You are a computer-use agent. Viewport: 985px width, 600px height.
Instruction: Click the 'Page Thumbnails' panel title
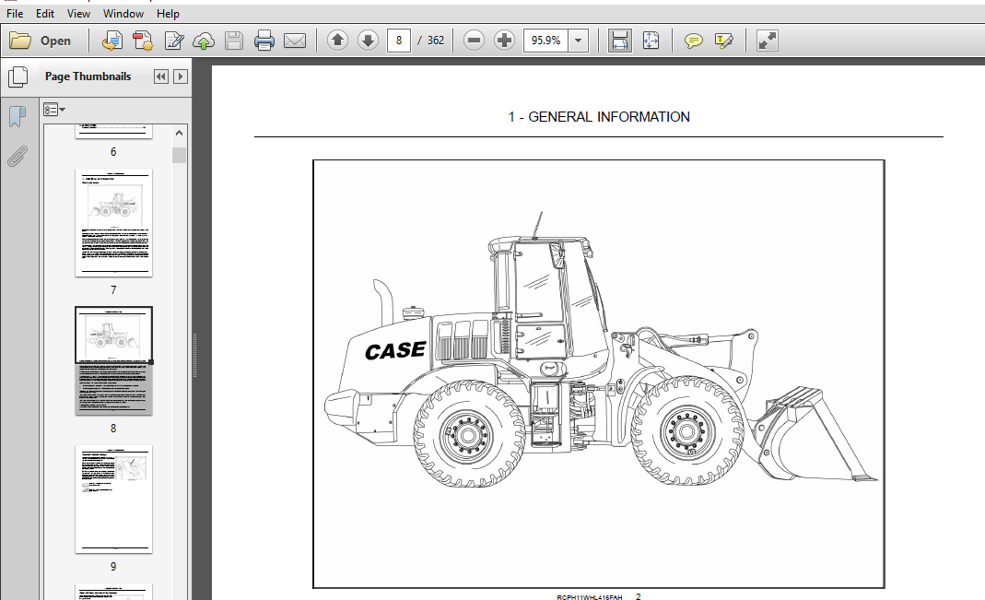click(x=88, y=76)
